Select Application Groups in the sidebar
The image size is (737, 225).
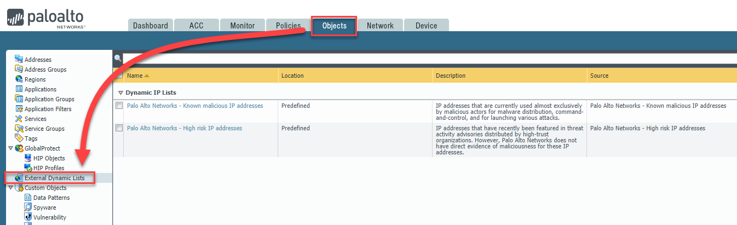pos(49,99)
